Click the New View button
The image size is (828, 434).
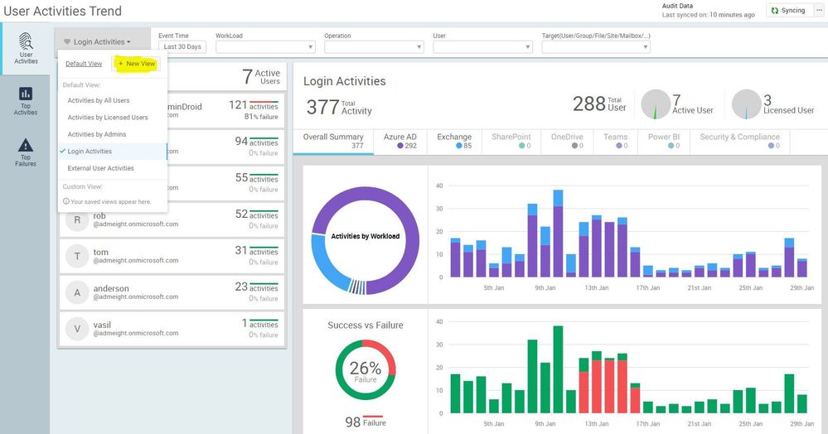(x=137, y=63)
